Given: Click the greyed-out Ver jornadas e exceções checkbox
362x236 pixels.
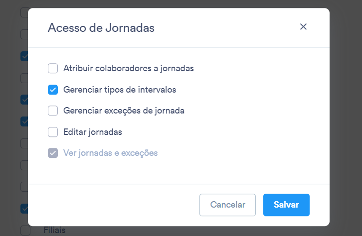Looking at the screenshot, I should click(53, 153).
